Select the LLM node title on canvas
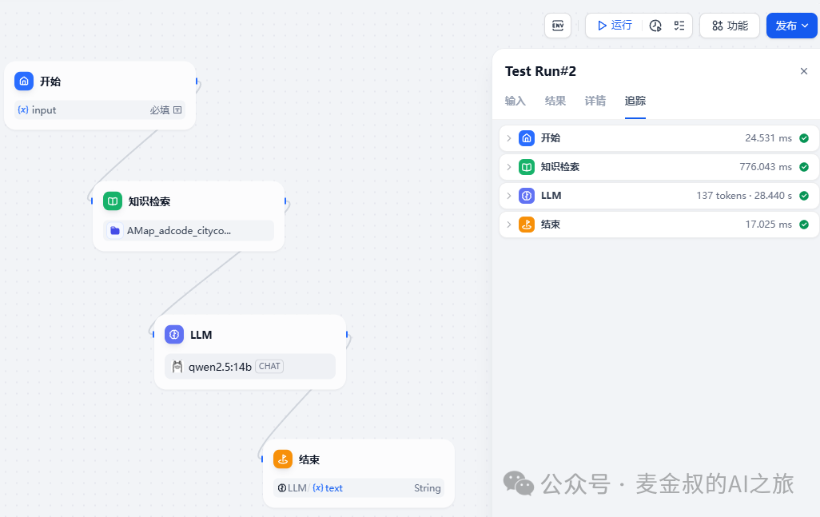The width and height of the screenshot is (820, 517). (201, 335)
